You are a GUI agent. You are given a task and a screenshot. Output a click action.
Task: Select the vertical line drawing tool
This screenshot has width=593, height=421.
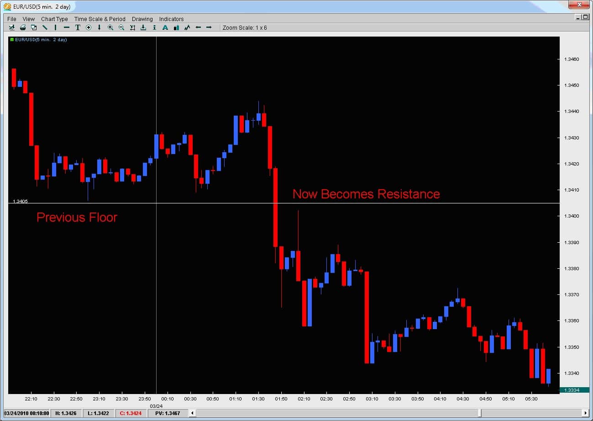tap(56, 27)
